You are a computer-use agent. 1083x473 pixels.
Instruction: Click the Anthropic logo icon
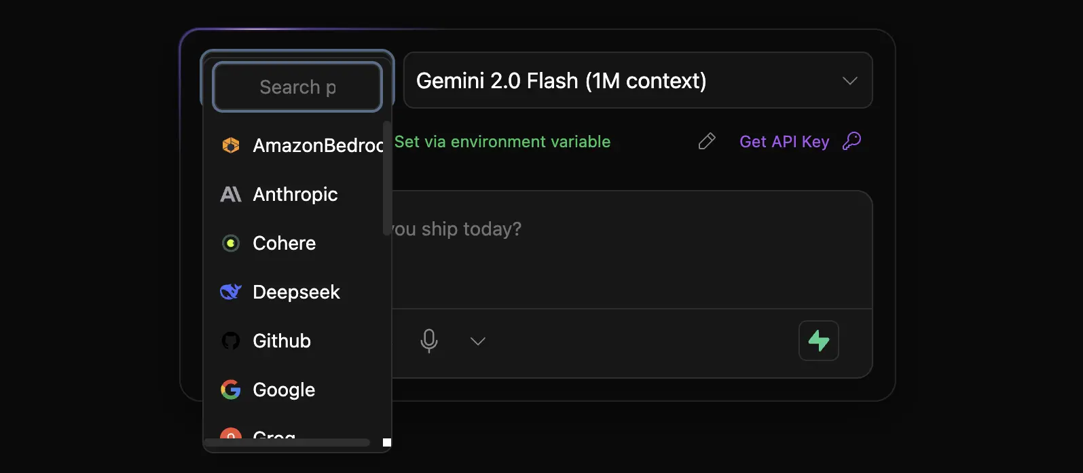tap(231, 195)
